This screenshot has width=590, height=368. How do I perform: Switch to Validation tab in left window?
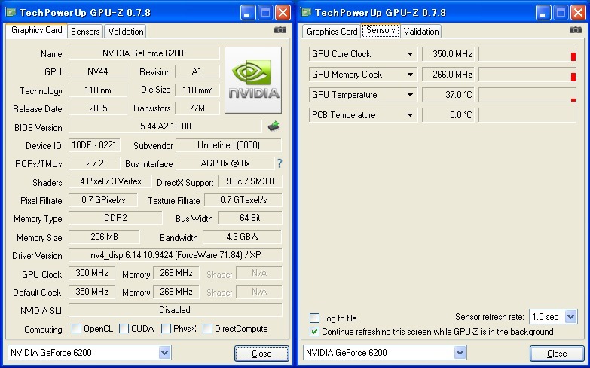[126, 31]
